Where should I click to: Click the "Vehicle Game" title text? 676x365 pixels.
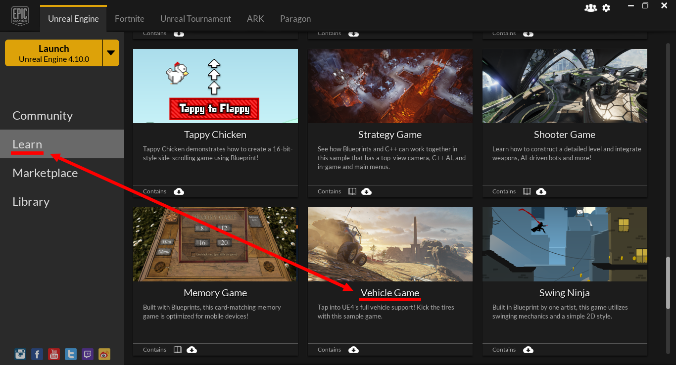pos(390,293)
